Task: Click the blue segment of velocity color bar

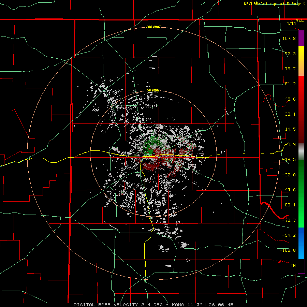Action: pos(301,243)
